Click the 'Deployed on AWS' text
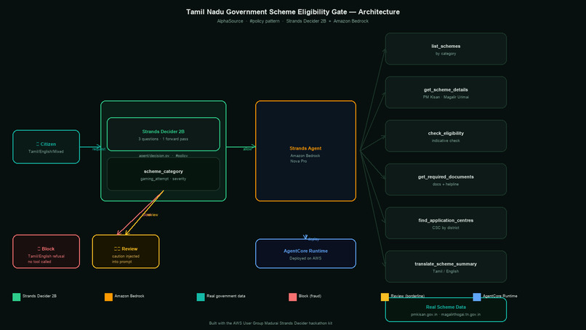The image size is (586, 330). [x=305, y=259]
